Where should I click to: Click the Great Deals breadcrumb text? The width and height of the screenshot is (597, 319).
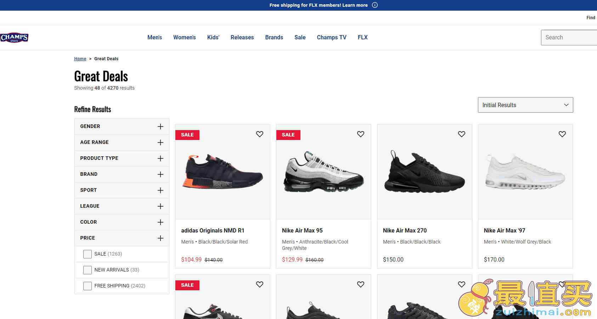[106, 59]
